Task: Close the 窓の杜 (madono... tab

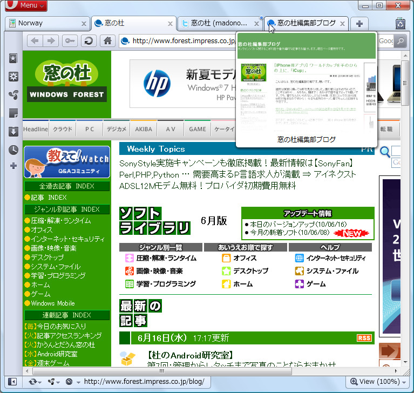Action: click(256, 24)
